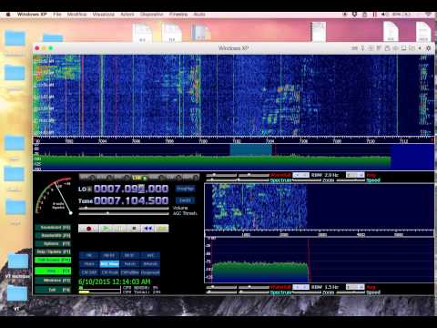The width and height of the screenshot is (437, 328).
Task: Open the VM settings gear icon
Action: coord(429,48)
